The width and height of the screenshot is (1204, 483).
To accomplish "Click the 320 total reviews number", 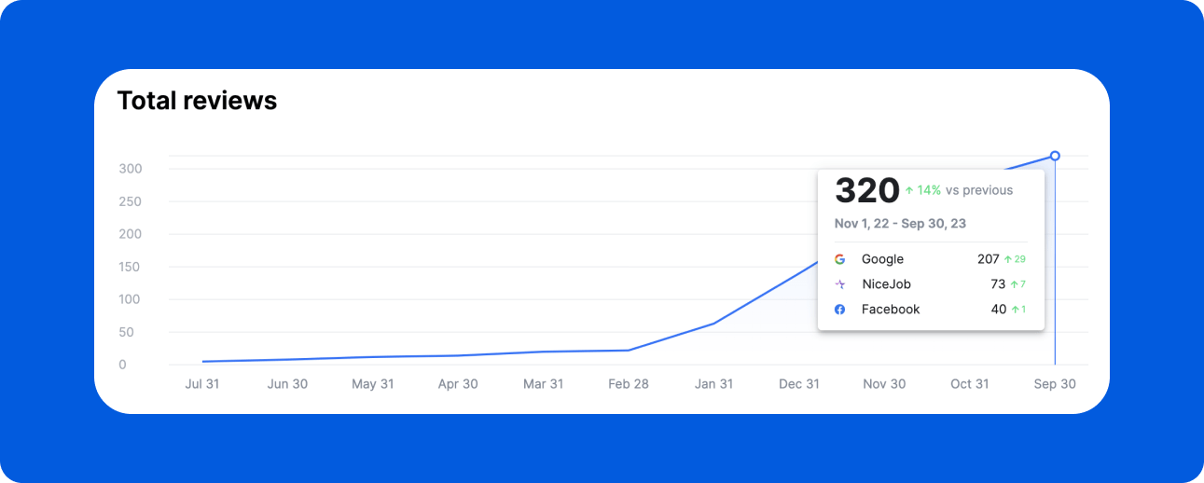I will click(x=866, y=190).
